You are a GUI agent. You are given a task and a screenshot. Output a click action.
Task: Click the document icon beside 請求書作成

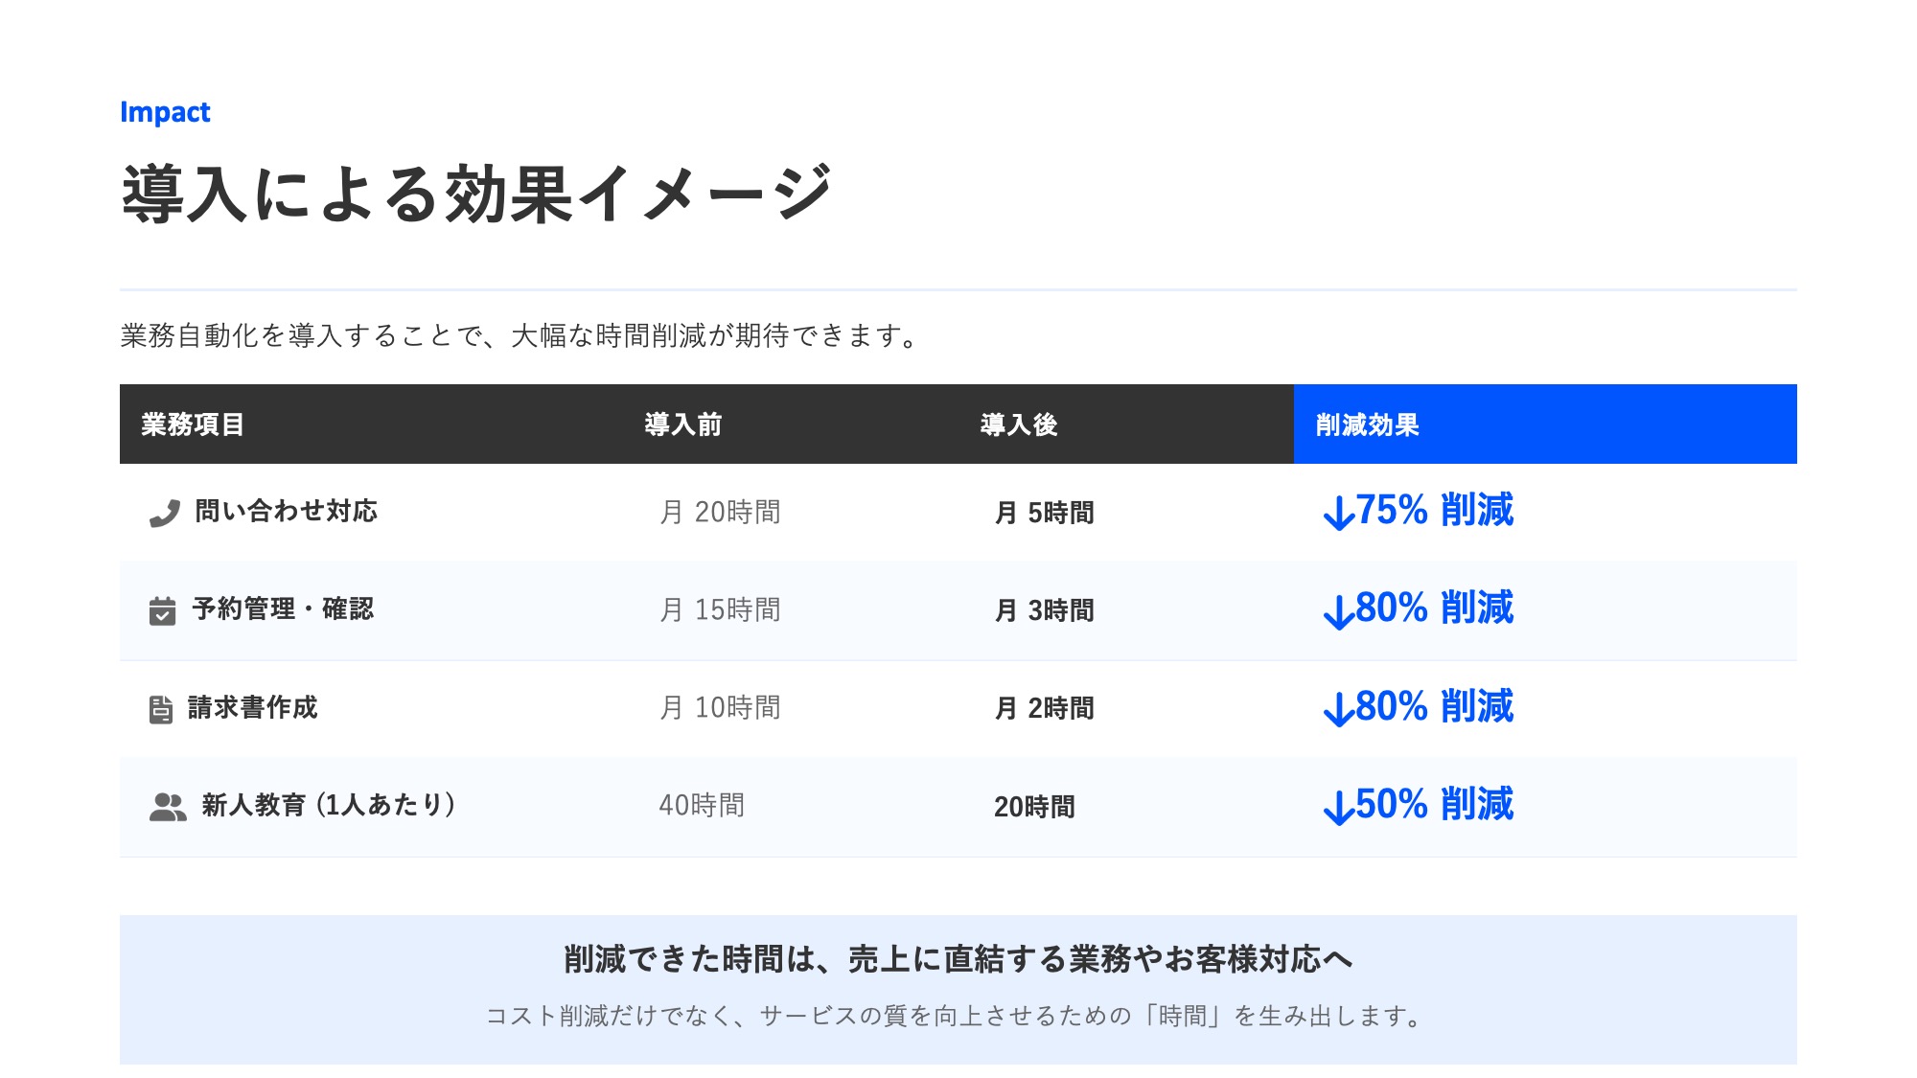(x=161, y=709)
